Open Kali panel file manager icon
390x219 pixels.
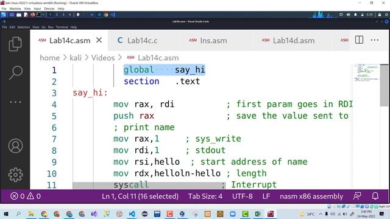pos(19,15)
